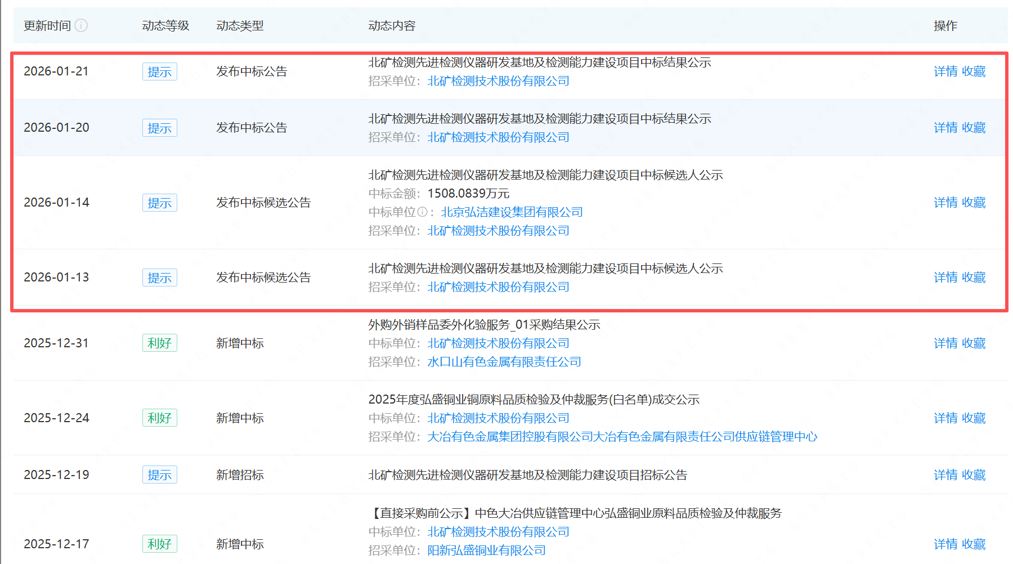
Task: Click the 中标结果公示 title in 2026-01-20 row
Action: [x=540, y=119]
